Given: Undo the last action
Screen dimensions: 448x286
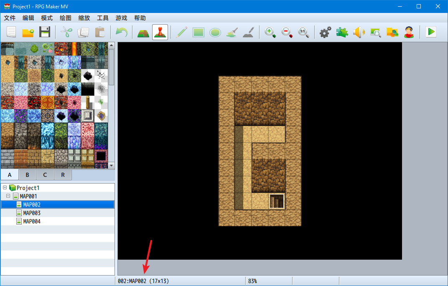Looking at the screenshot, I should (122, 32).
